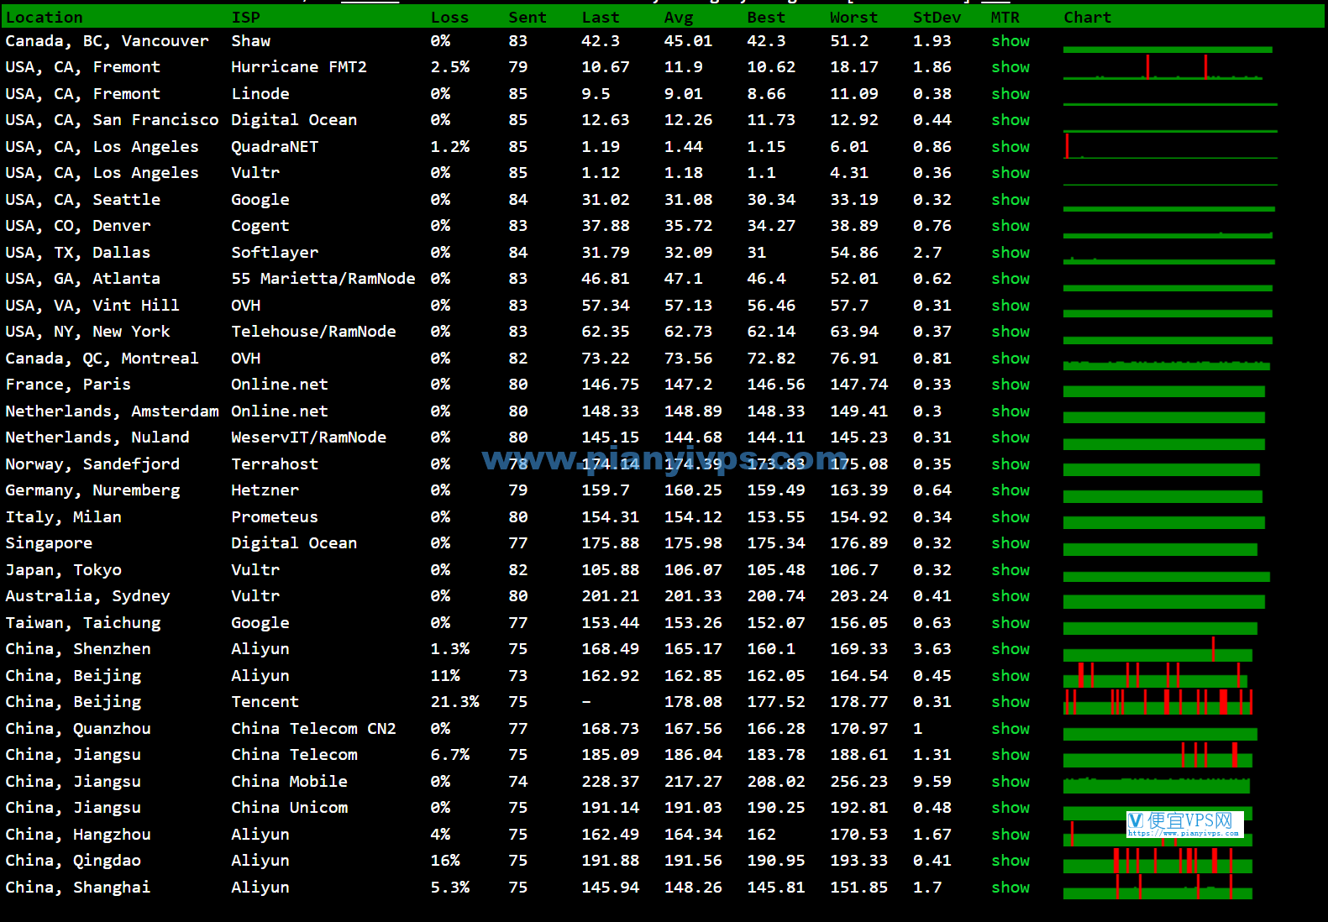Open show for Singapore Digital Ocean
Viewport: 1328px width, 922px height.
coord(1010,543)
